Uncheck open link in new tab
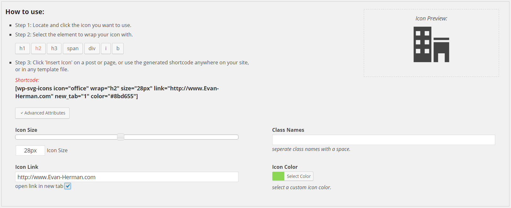Viewport: 511px width, 208px height. coord(68,186)
